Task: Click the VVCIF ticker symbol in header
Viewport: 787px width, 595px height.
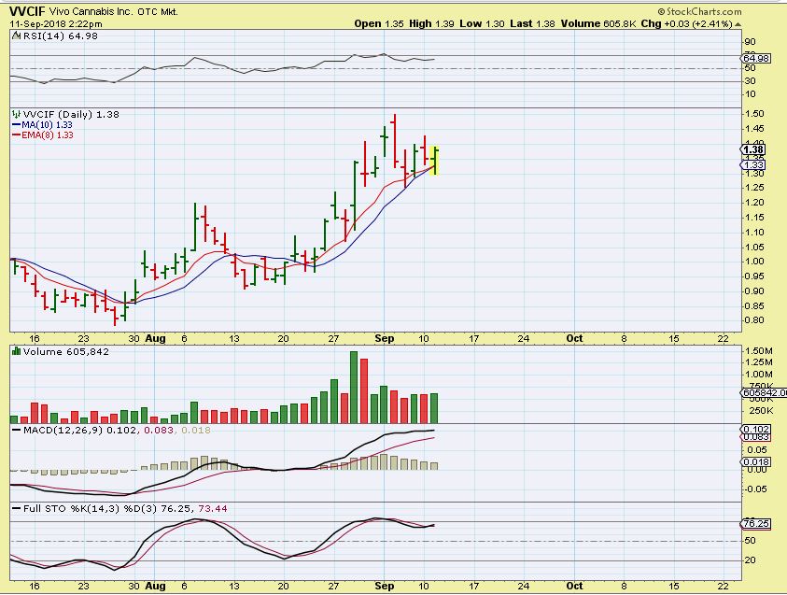Action: (x=28, y=11)
